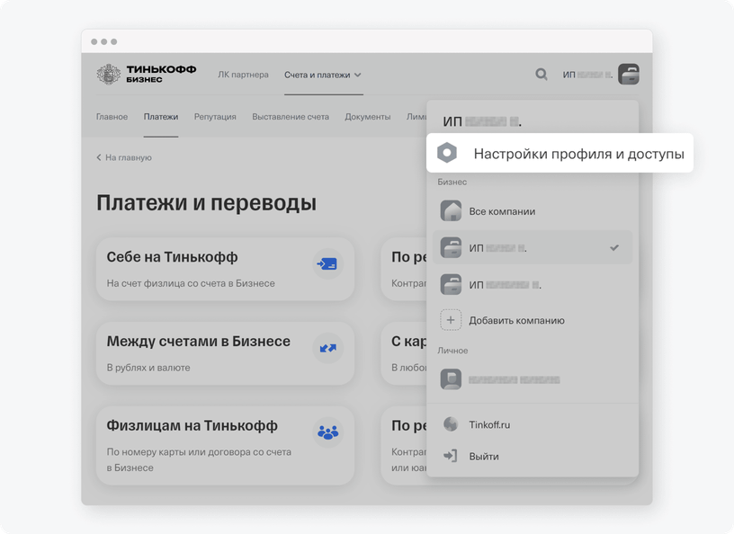
Task: Click checkmark beside the selected ИП company
Action: coord(614,247)
